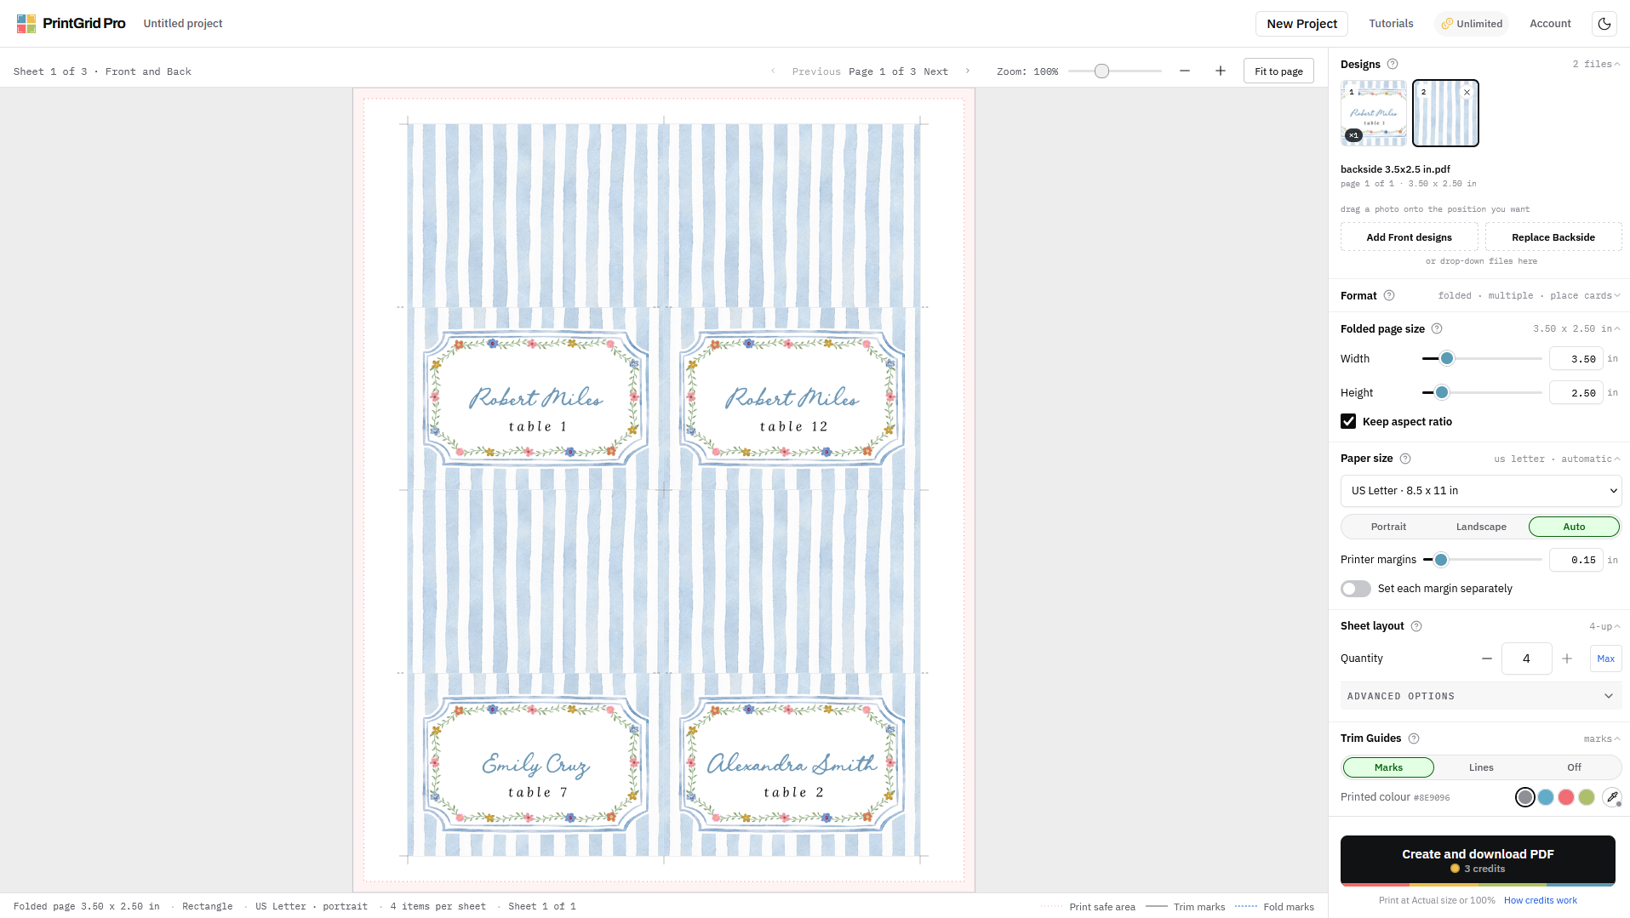This screenshot has height=918, width=1630.
Task: Select grey printed colour swatch
Action: click(1524, 797)
